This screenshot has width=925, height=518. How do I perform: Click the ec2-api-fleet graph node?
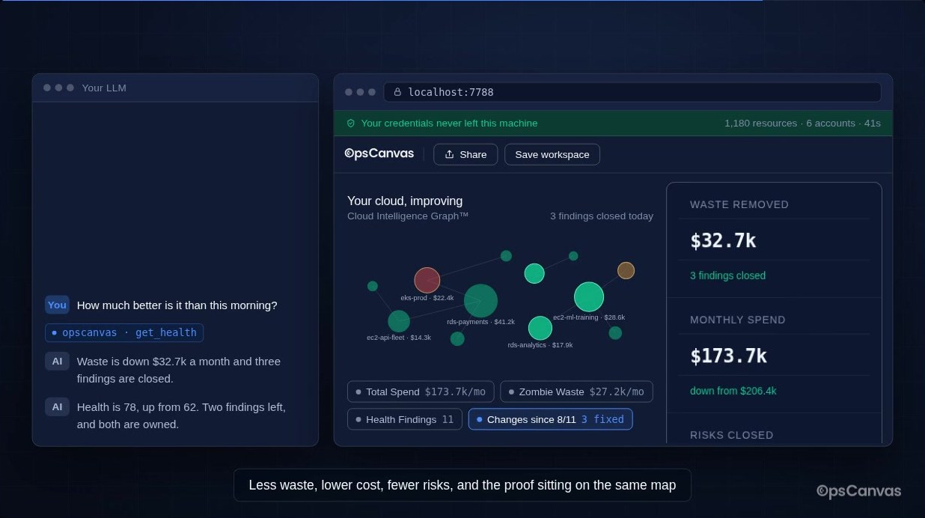398,321
